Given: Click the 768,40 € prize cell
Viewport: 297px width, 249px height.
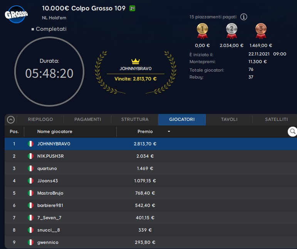Looking at the screenshot, I should click(x=145, y=193).
